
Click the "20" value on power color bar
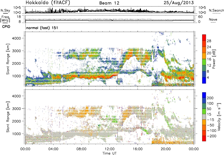pyautogui.click(x=209, y=53)
